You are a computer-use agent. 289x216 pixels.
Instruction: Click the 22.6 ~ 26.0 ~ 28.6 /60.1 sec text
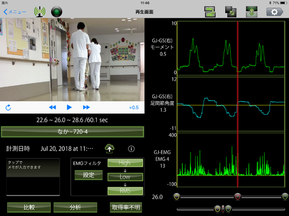[72, 120]
